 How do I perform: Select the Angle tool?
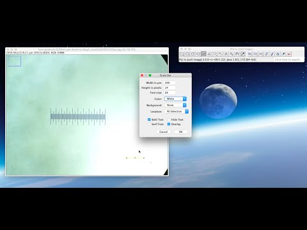[209, 54]
